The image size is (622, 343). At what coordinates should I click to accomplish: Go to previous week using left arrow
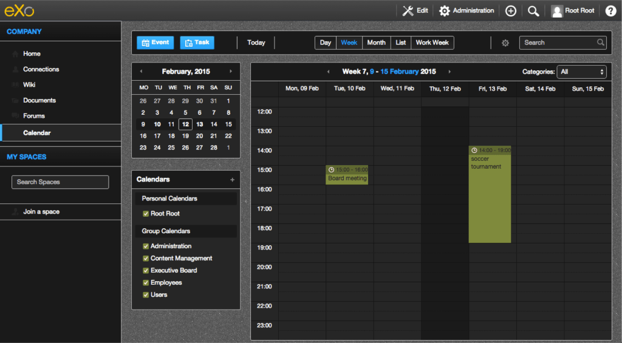point(329,72)
